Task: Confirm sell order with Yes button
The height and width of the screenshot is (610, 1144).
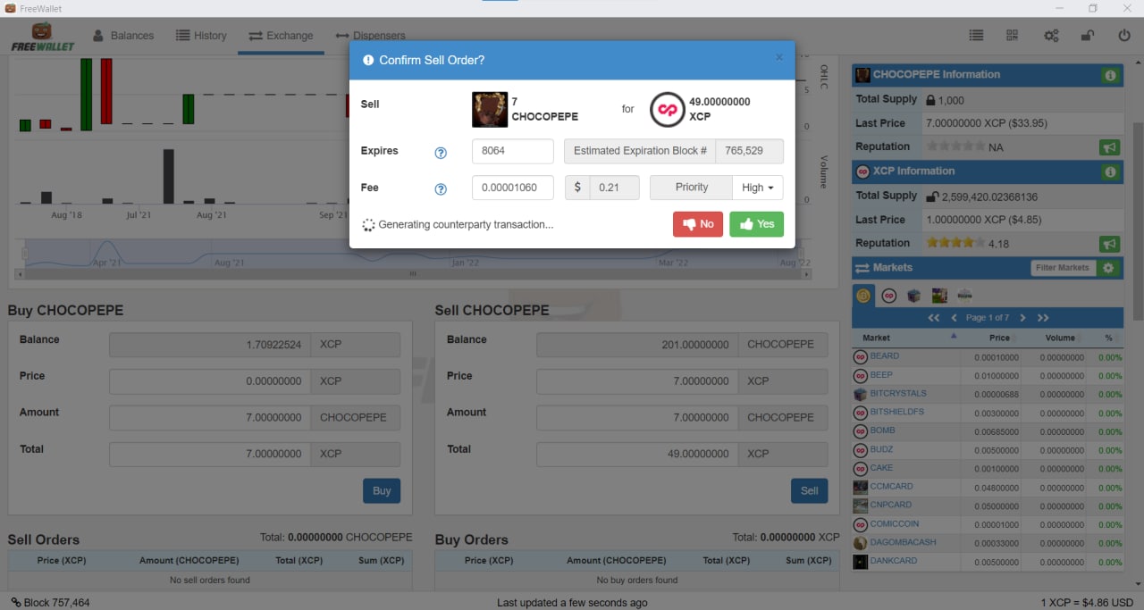Action: 756,224
